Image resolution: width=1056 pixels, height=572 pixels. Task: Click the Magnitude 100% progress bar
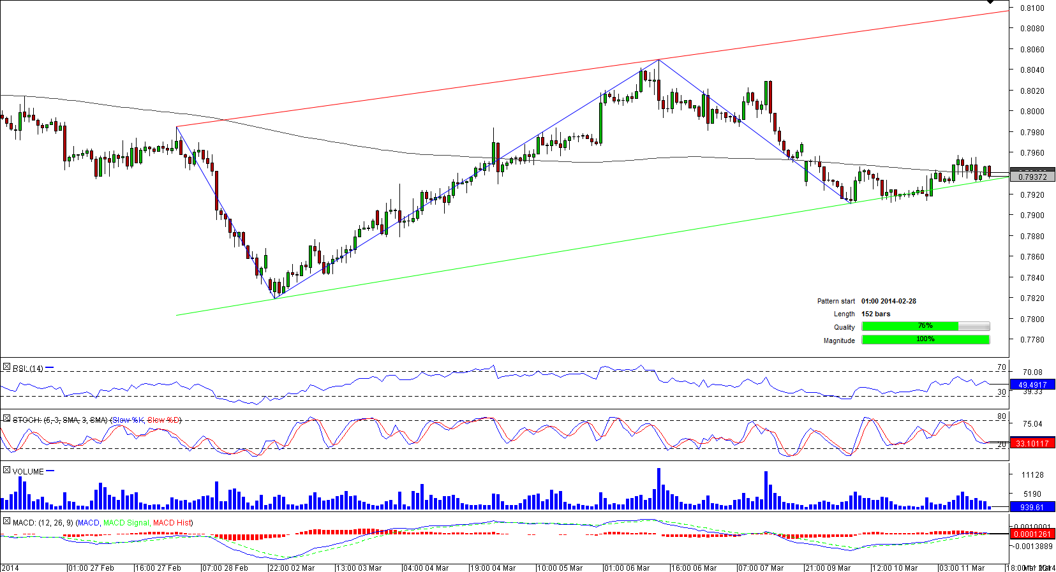pyautogui.click(x=925, y=340)
